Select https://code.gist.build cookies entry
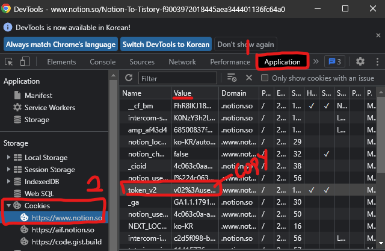The image size is (385, 251). pyautogui.click(x=67, y=241)
